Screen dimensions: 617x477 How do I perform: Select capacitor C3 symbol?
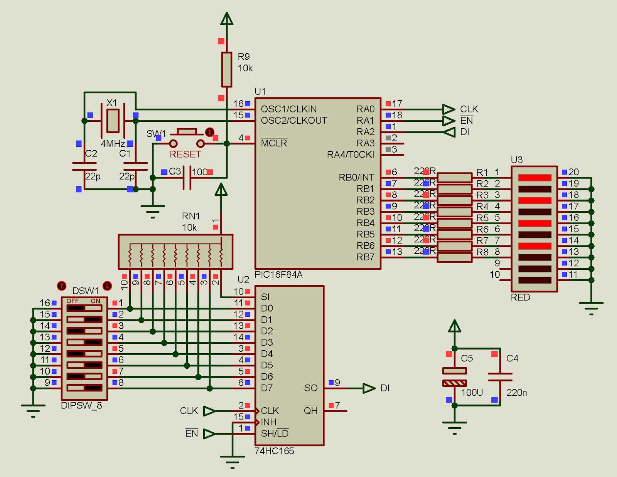tap(187, 178)
